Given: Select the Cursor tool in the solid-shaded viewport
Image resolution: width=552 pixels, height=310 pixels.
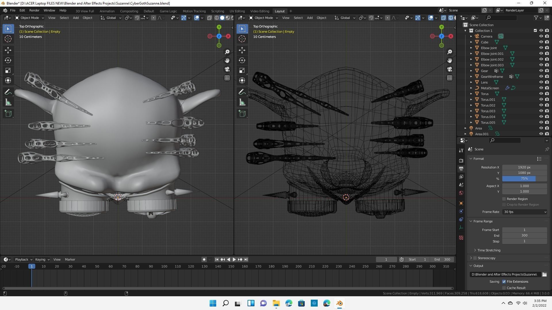Looking at the screenshot, I should click(x=8, y=39).
